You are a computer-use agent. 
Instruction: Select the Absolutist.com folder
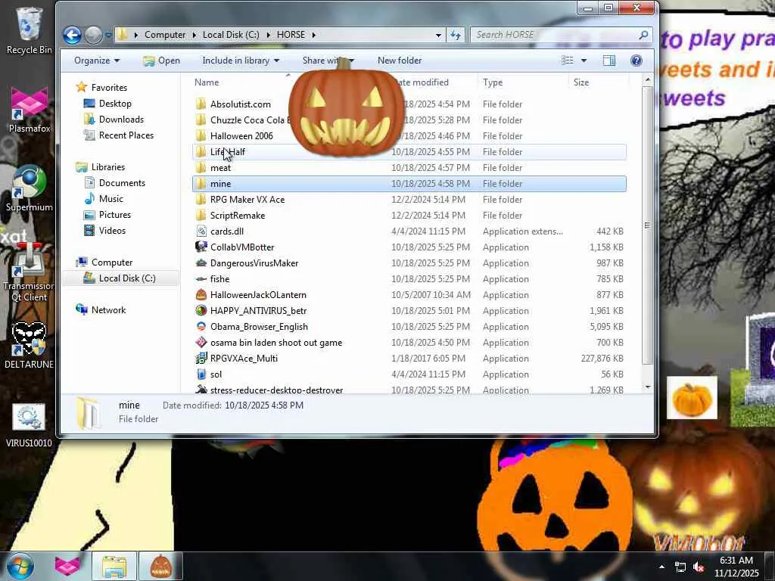click(x=240, y=104)
